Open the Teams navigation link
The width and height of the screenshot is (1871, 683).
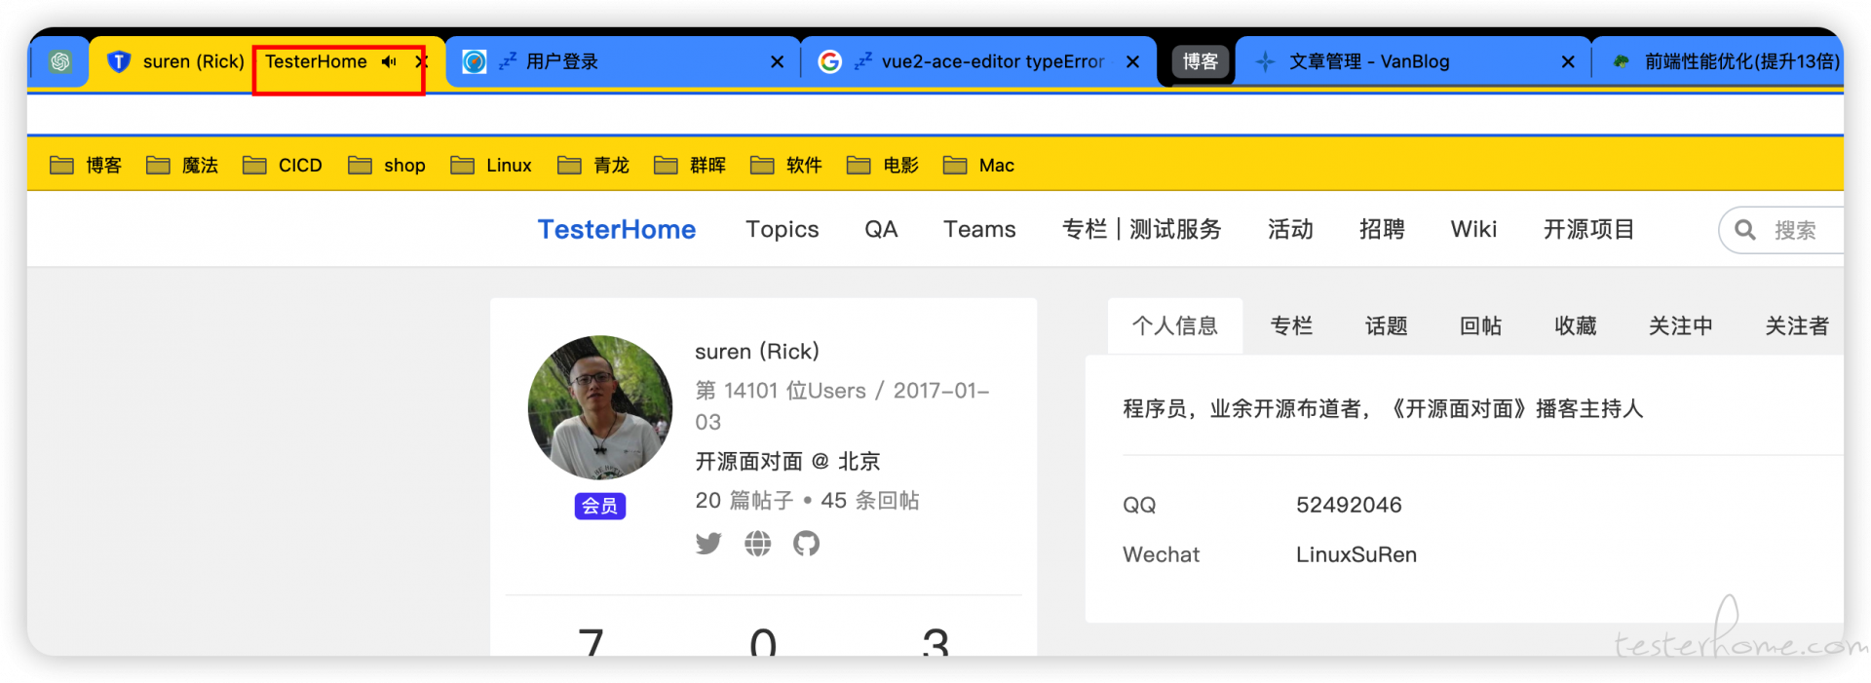pyautogui.click(x=979, y=229)
